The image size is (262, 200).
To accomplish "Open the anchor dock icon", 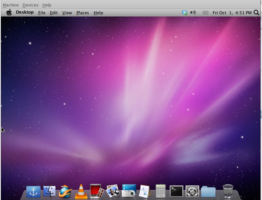I will pos(33,192).
